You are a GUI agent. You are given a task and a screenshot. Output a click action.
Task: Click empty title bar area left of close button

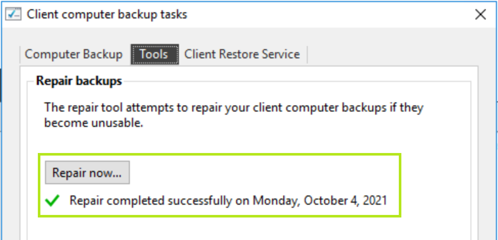pyautogui.click(x=332, y=14)
